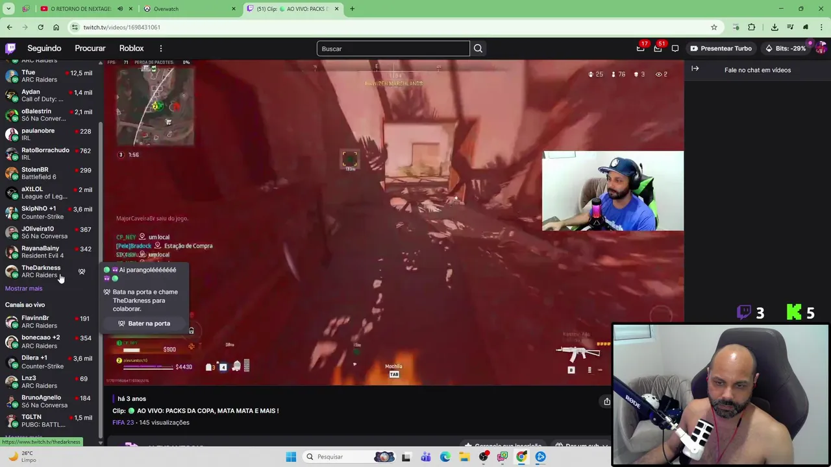Open aXtLOL channel in sidebar
This screenshot has height=467, width=831.
[50, 193]
